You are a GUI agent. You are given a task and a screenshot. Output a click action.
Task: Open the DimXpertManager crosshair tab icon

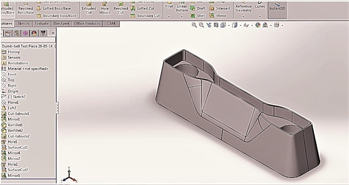[x=25, y=33]
